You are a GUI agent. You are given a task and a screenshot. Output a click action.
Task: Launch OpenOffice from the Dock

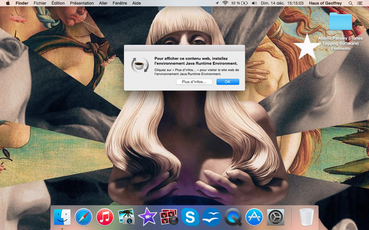(212, 217)
